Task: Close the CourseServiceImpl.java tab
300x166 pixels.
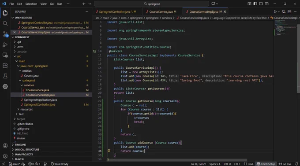Action: (x=225, y=11)
